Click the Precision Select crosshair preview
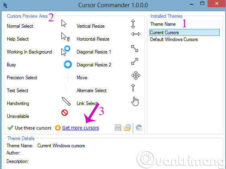Screen dimensions: 226x169 (68, 77)
